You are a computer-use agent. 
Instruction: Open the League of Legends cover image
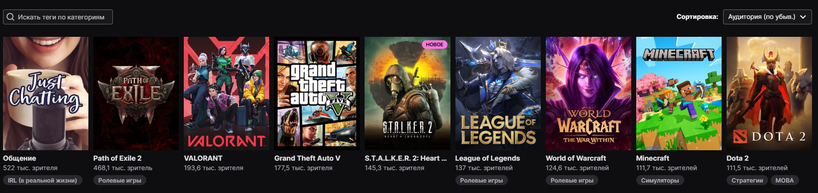498,94
